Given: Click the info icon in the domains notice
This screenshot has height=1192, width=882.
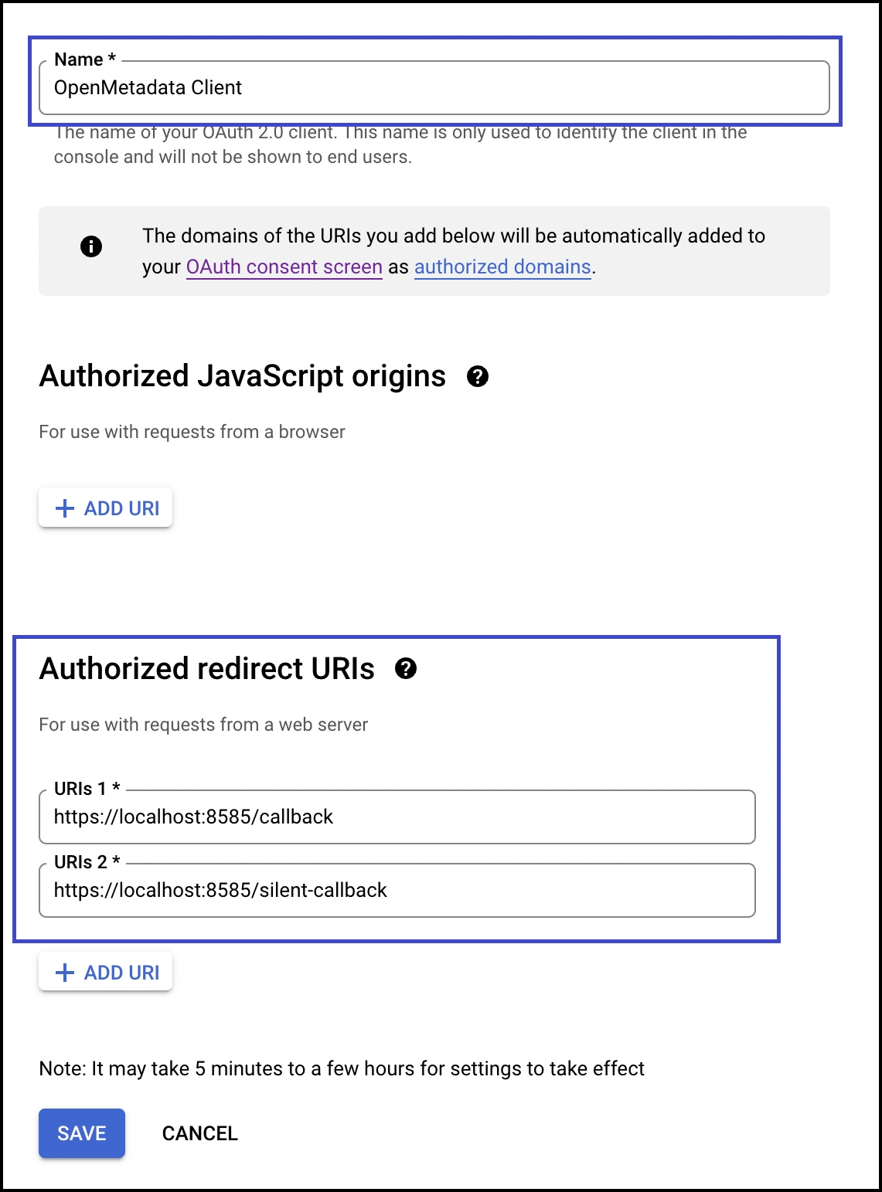Looking at the screenshot, I should click(91, 247).
